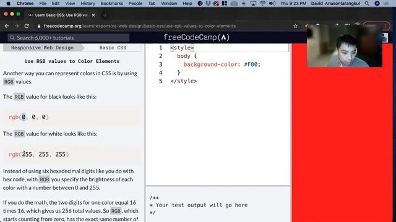
Task: Click the browser forward arrow
Action: [17, 26]
